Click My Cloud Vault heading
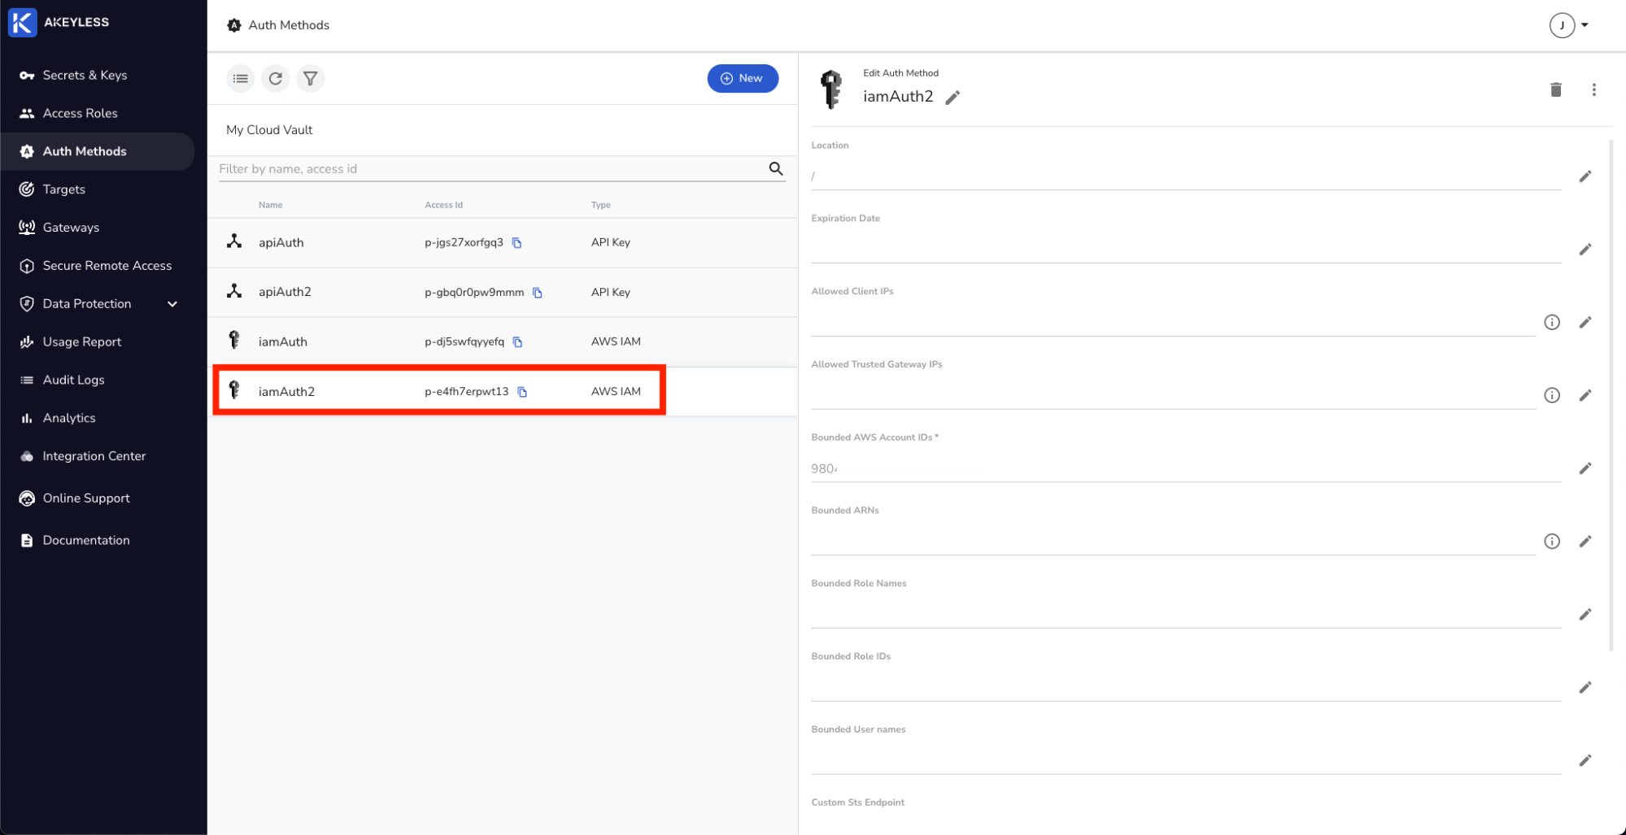 pos(269,130)
